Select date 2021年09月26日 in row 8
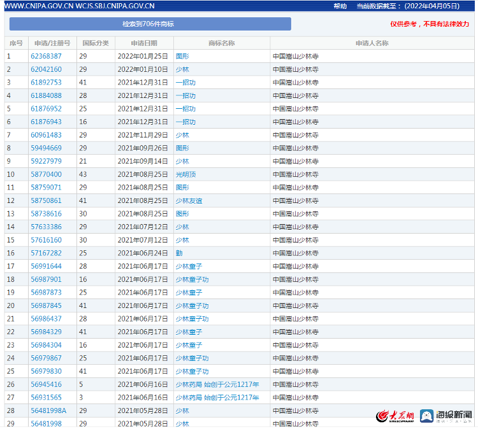Screen dimensions: 478x429 [x=143, y=148]
